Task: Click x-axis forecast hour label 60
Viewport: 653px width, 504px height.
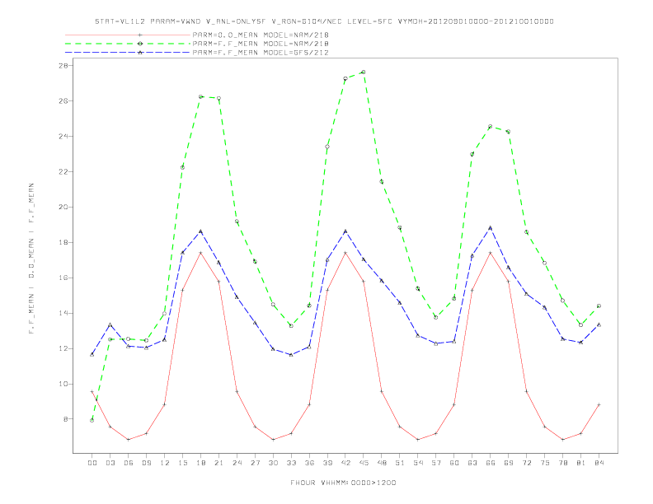Action: point(454,463)
